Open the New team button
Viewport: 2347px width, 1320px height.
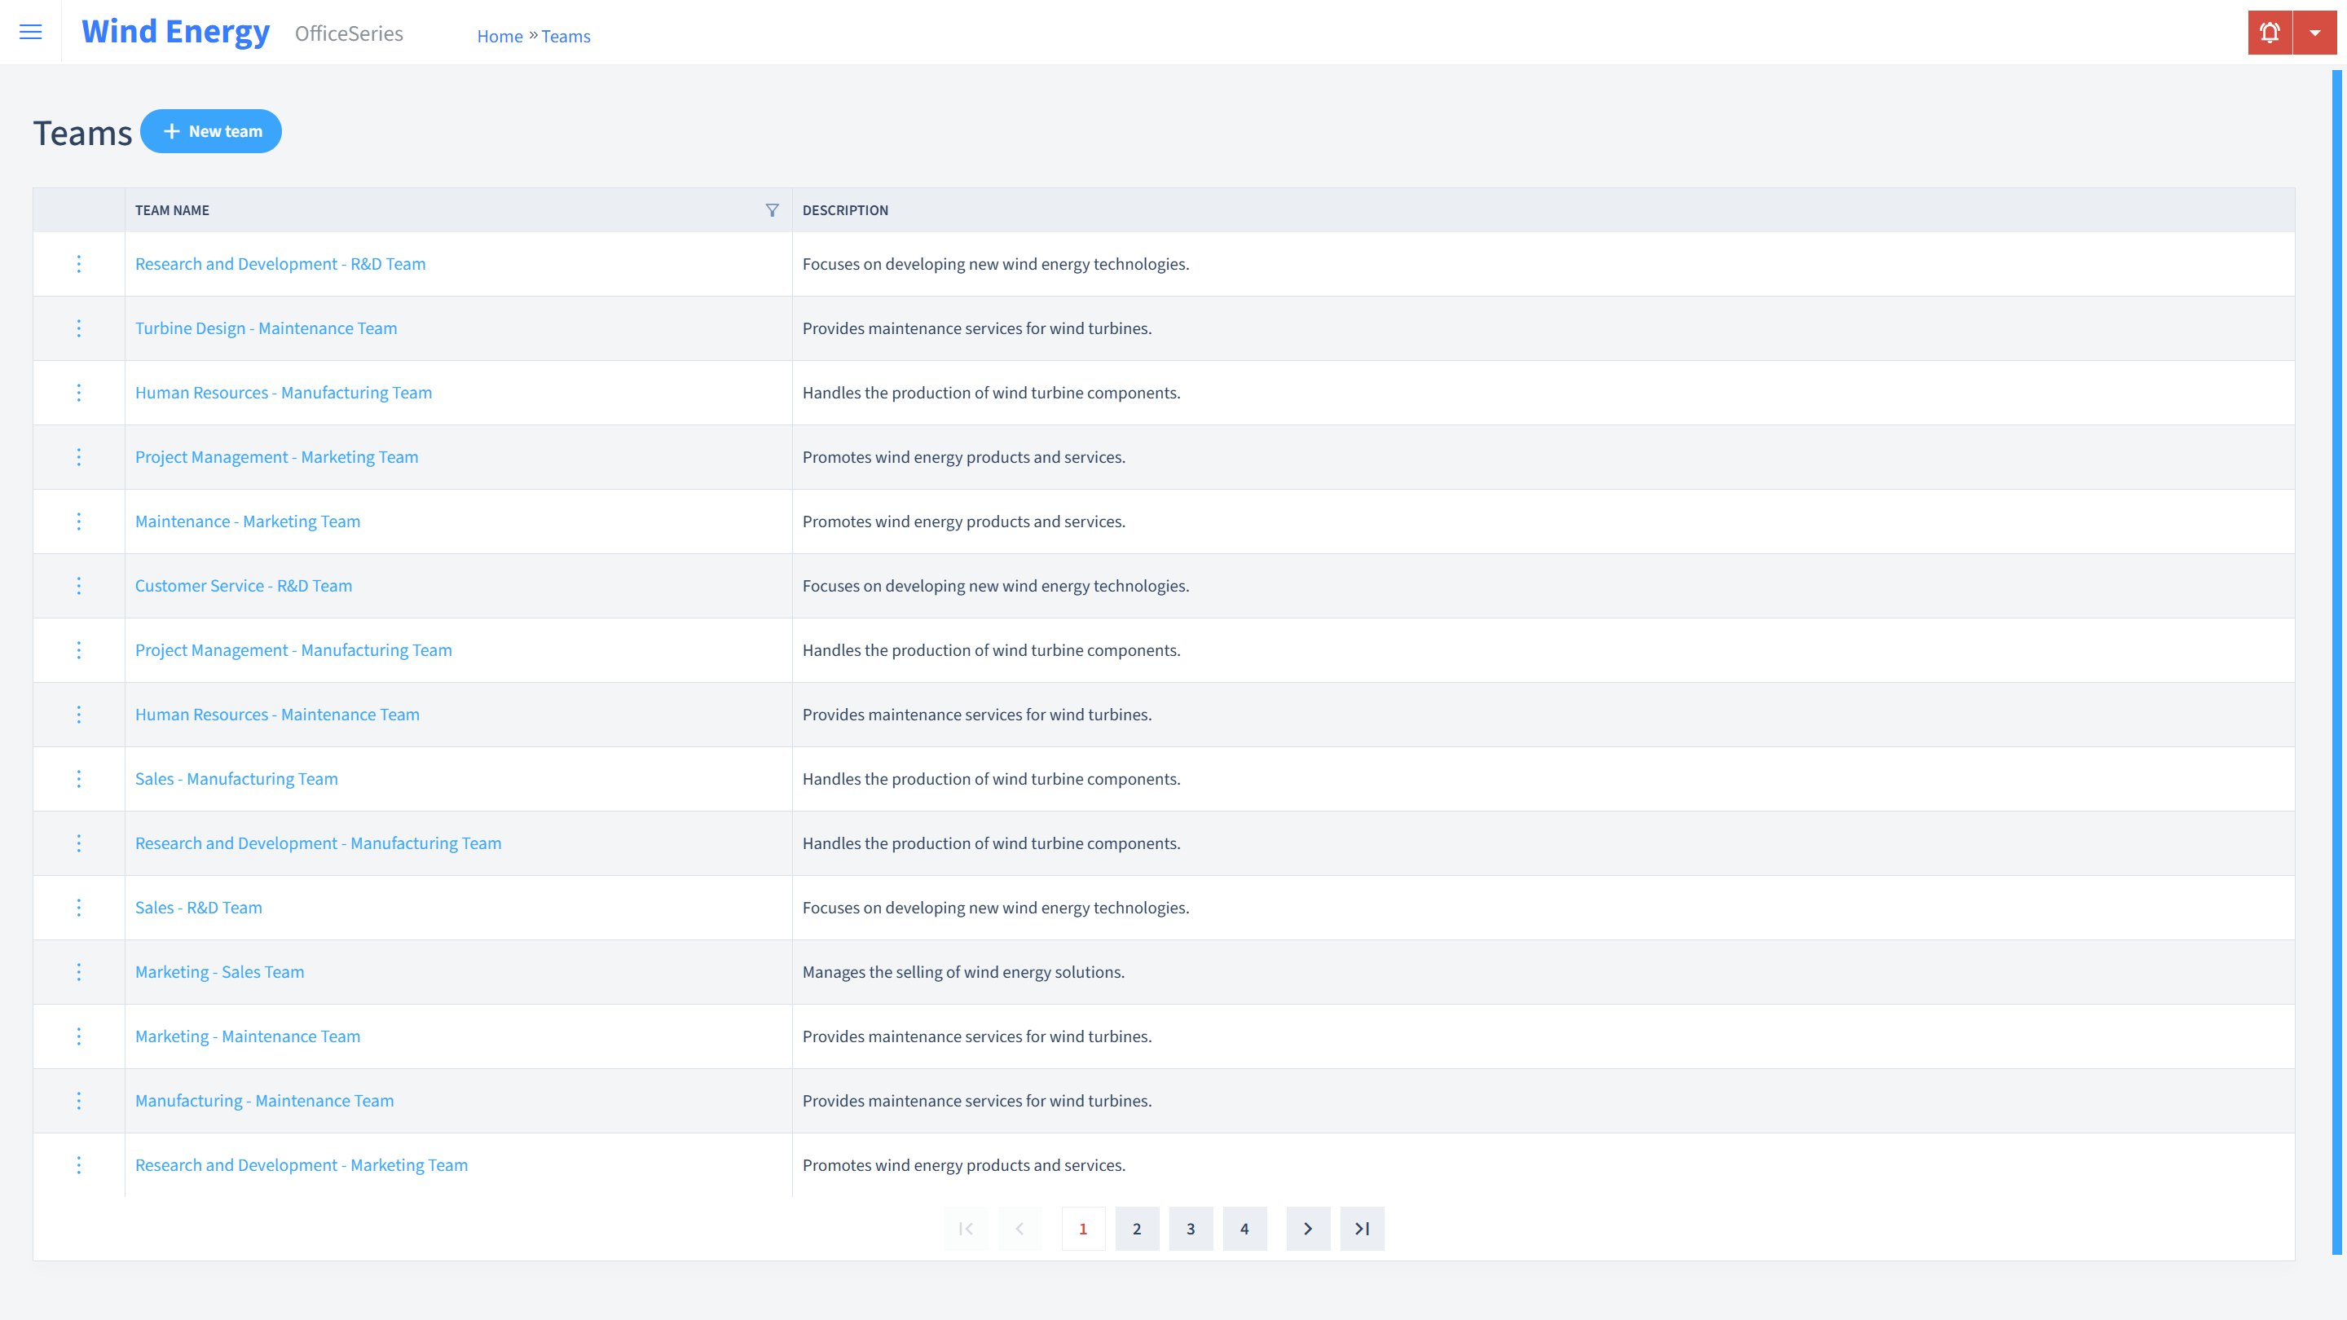[211, 130]
